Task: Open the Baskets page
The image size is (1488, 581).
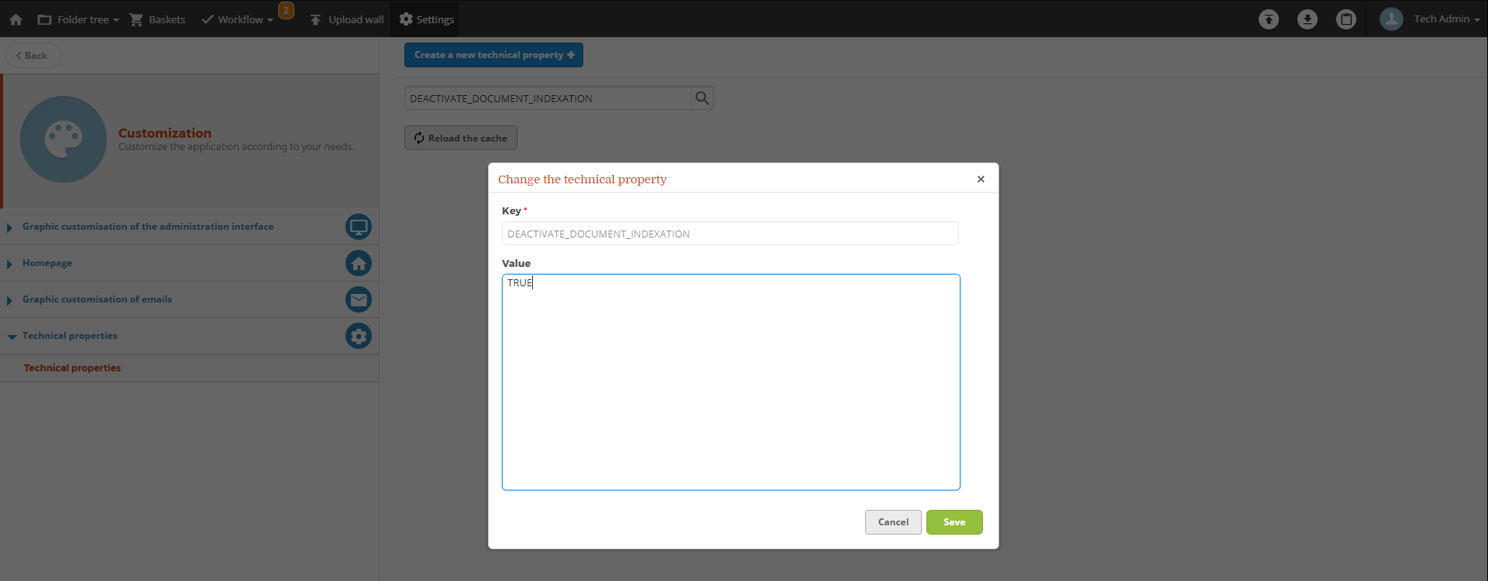Action: click(157, 19)
